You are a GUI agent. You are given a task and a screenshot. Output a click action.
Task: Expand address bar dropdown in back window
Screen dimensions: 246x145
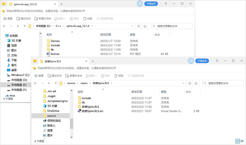point(132,26)
